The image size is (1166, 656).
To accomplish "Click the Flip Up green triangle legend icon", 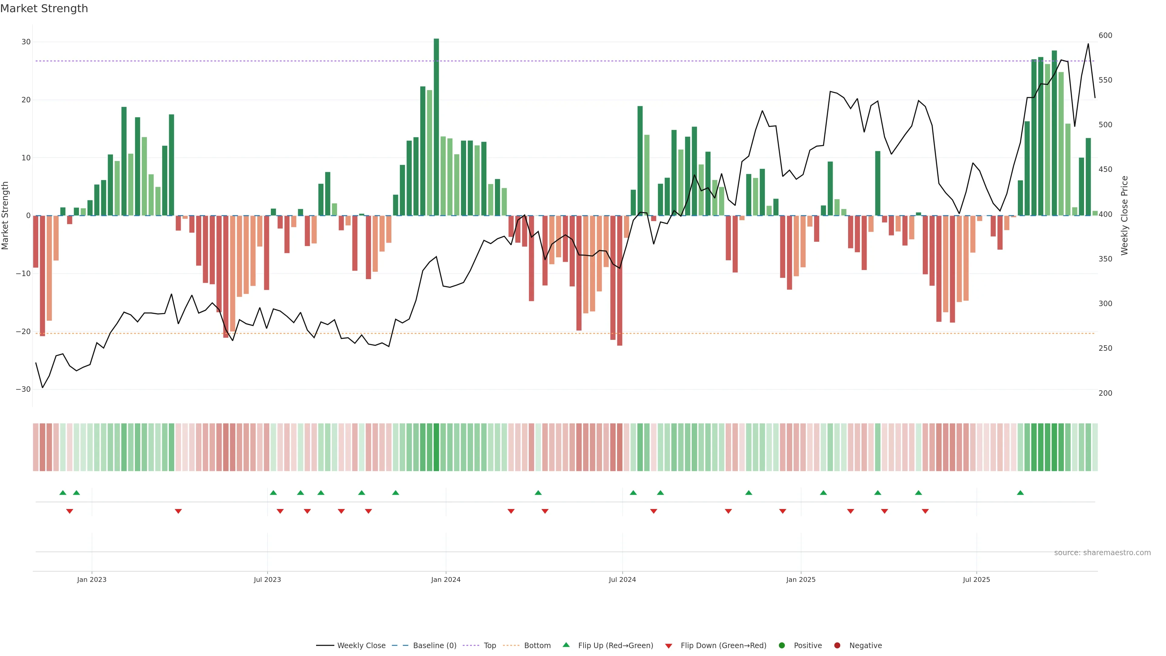I will [566, 645].
